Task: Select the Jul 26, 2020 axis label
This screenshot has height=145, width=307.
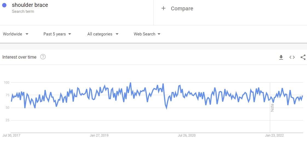Action: pyautogui.click(x=187, y=135)
